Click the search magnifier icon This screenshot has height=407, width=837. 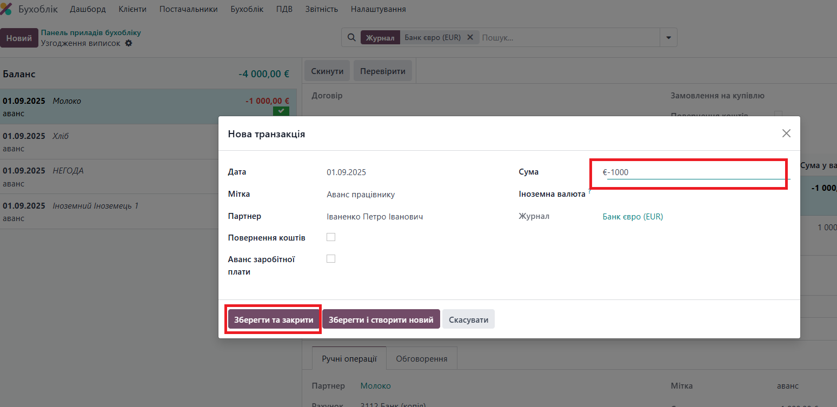[351, 38]
